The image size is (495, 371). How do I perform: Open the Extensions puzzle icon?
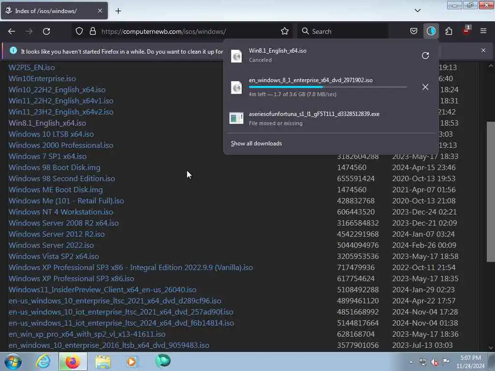pos(449,31)
